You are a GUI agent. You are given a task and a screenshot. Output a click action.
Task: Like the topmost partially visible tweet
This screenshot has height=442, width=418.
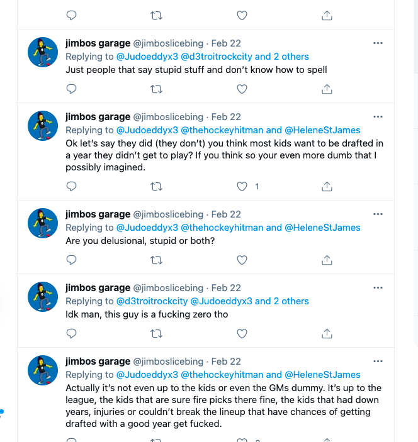point(242,15)
